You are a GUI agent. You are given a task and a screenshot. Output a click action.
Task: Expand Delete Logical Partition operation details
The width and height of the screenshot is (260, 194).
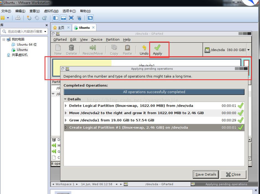coord(66,106)
